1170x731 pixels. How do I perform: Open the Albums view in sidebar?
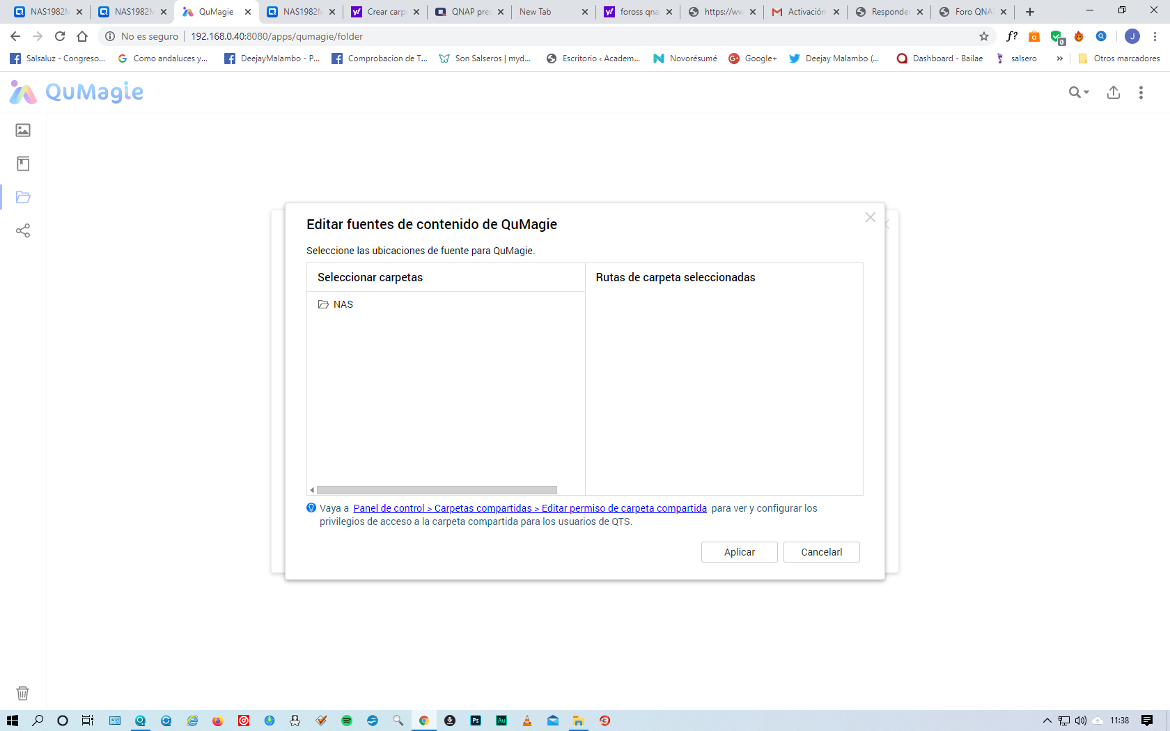pos(23,164)
